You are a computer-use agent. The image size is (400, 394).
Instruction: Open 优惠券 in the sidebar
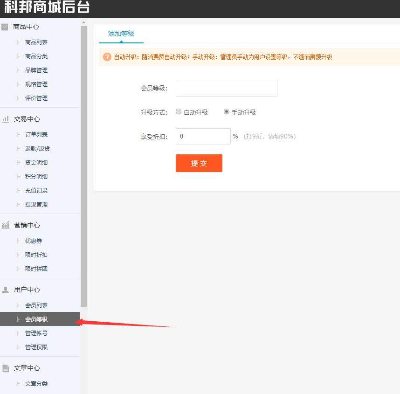click(34, 241)
